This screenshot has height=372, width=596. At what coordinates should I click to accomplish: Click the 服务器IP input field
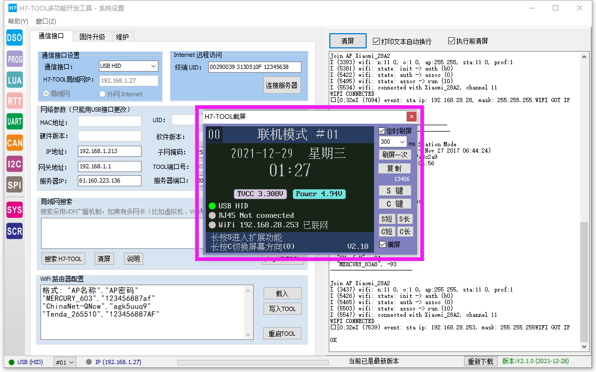(x=109, y=180)
